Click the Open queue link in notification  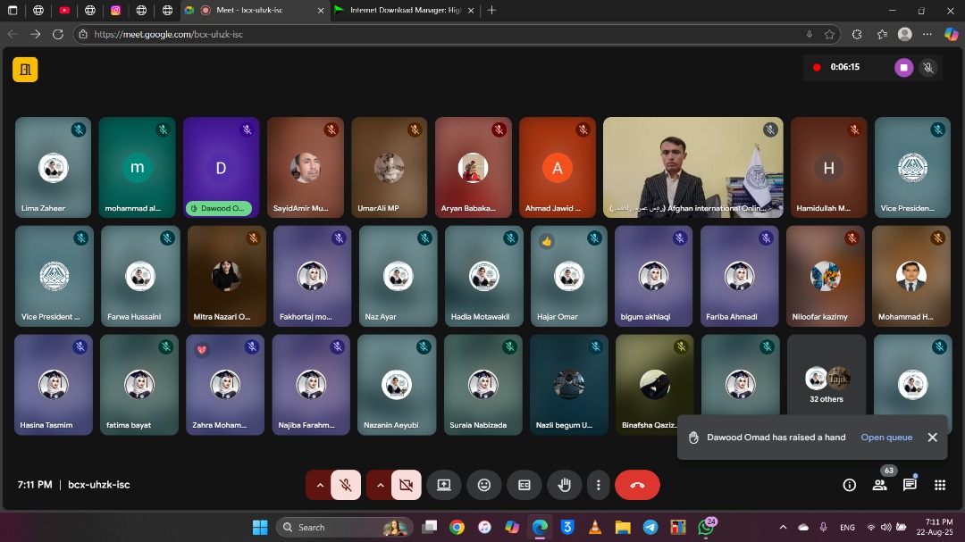[x=886, y=438]
